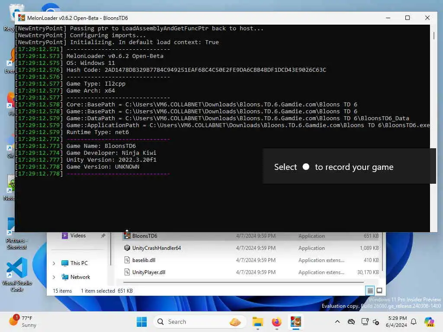Open the notification bell
443x332 pixels.
(x=414, y=322)
